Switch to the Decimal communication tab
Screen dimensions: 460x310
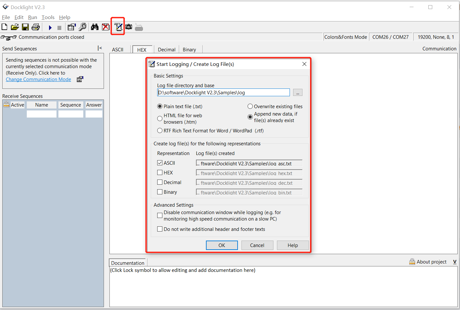[x=167, y=49]
